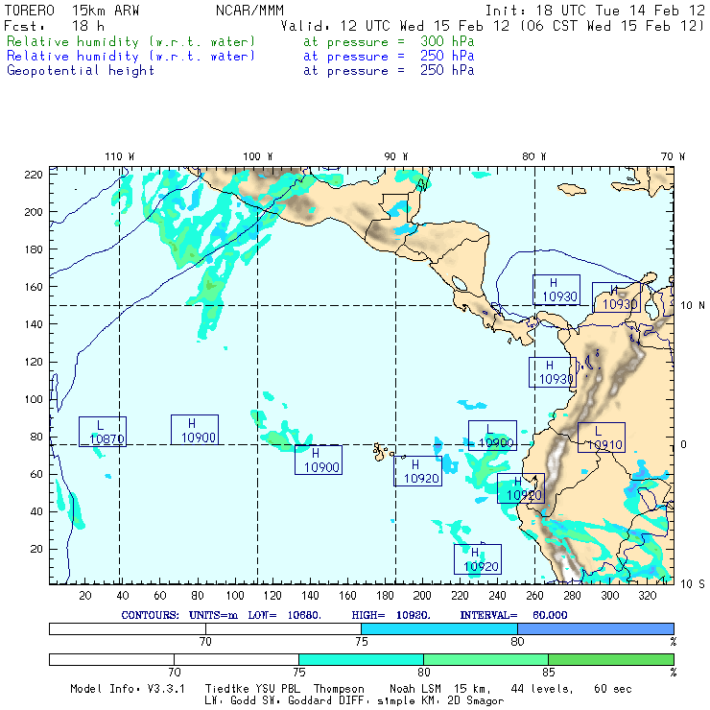Screen dimensions: 710x710
Task: Select the 'TORERO 15km ARW' title text
Action: (72, 11)
